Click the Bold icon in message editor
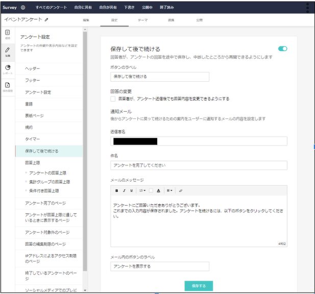Image resolution: width=315 pixels, height=294 pixels. pyautogui.click(x=116, y=190)
